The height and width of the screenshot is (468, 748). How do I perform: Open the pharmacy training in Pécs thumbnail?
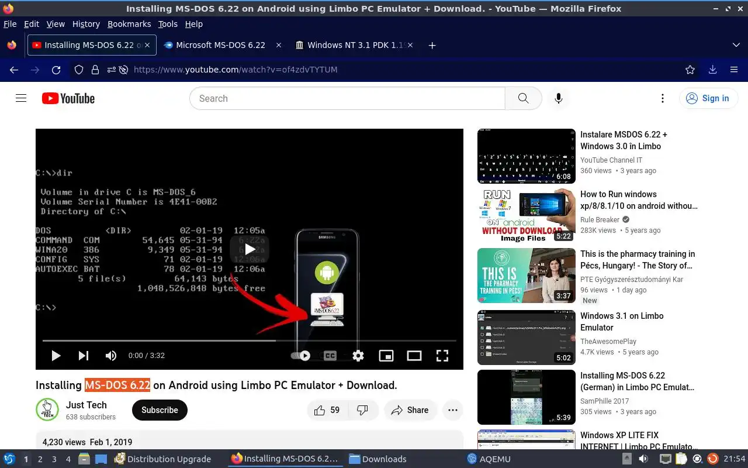coord(527,276)
